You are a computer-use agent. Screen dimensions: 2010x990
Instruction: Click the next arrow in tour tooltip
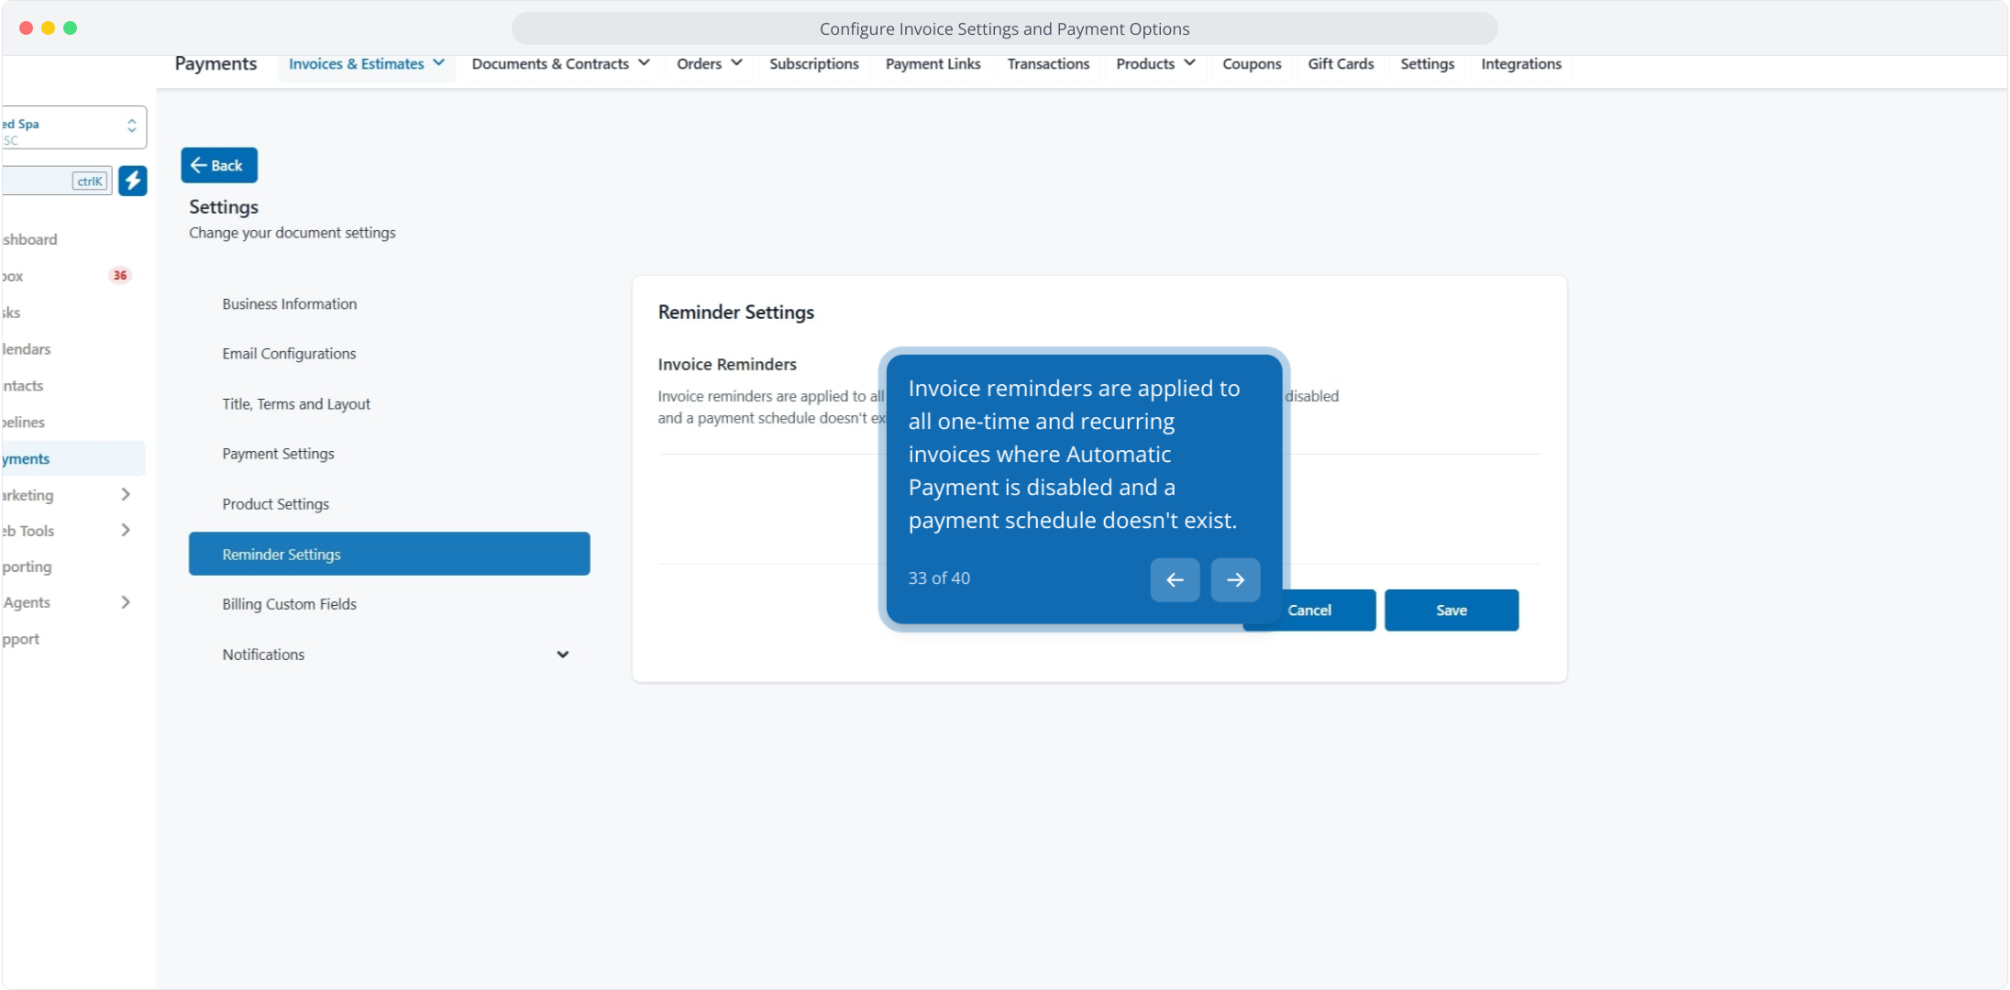tap(1235, 579)
